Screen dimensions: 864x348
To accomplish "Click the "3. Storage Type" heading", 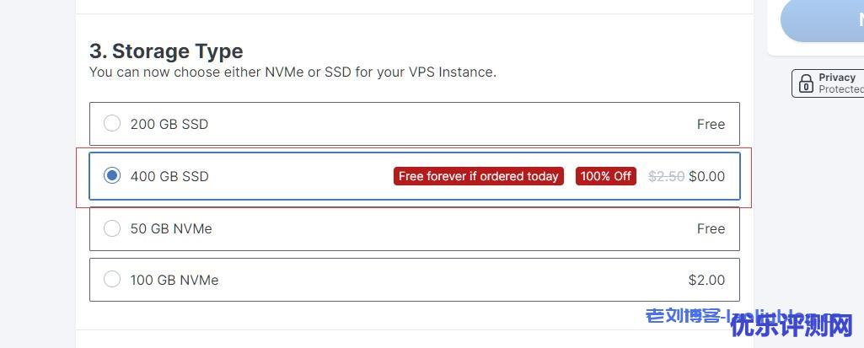I will tap(166, 51).
